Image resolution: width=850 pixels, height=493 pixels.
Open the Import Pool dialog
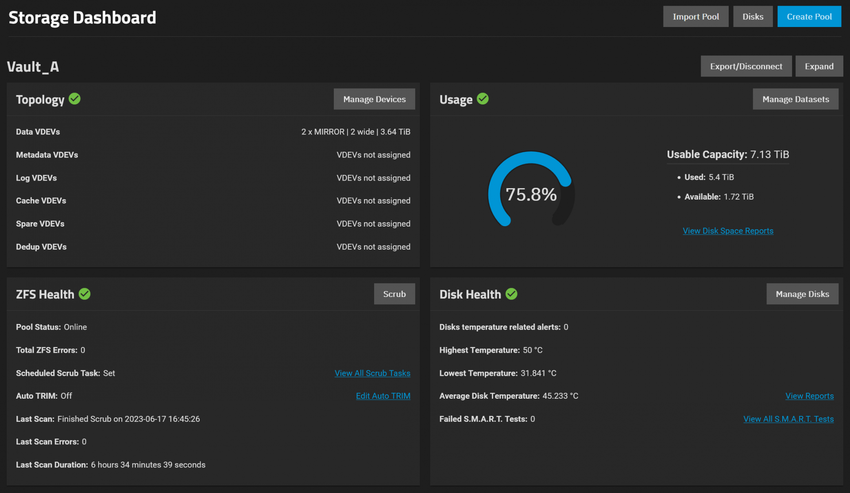coord(695,16)
